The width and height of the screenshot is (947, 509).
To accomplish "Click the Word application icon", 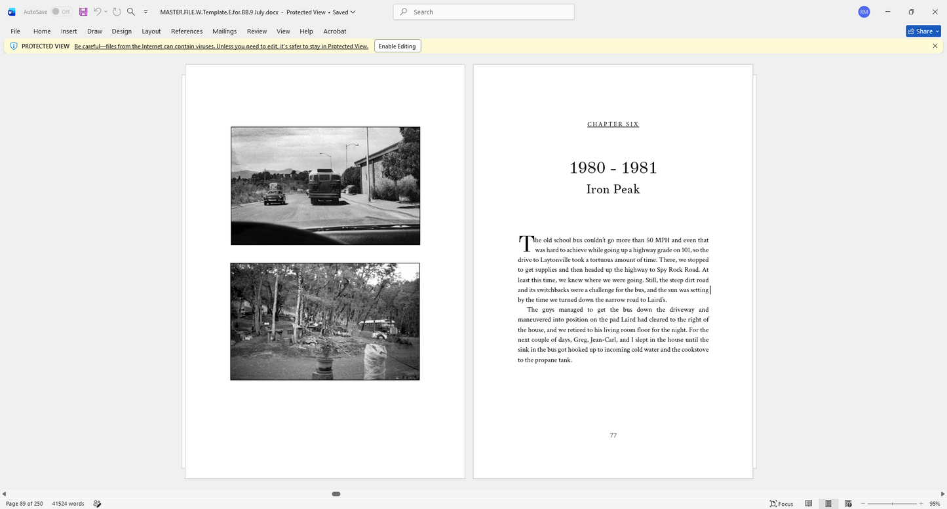I will click(x=11, y=12).
